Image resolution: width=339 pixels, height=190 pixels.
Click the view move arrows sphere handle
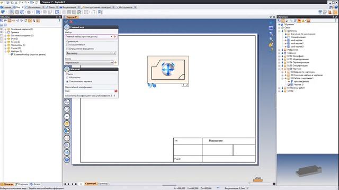(168, 69)
